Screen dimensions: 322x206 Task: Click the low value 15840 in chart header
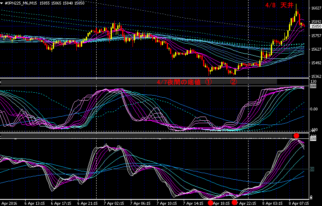[x=68, y=3]
